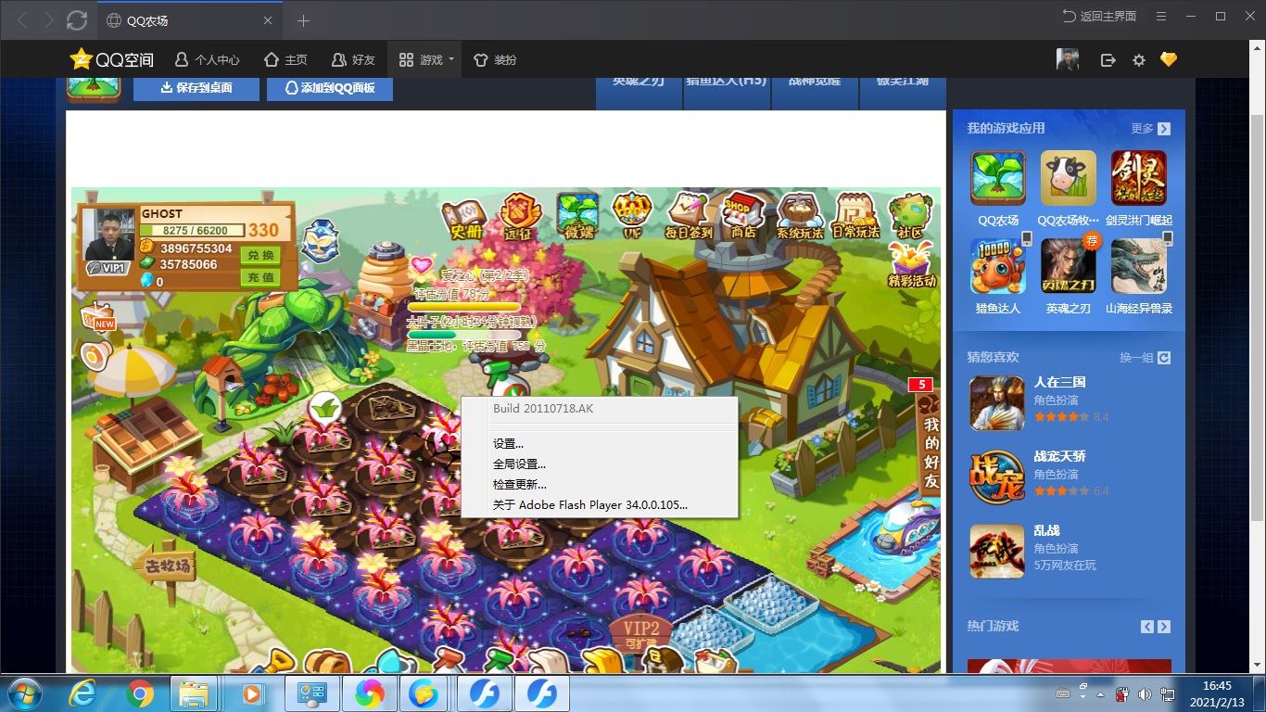
Task: Open the 史册 book icon
Action: tap(463, 219)
